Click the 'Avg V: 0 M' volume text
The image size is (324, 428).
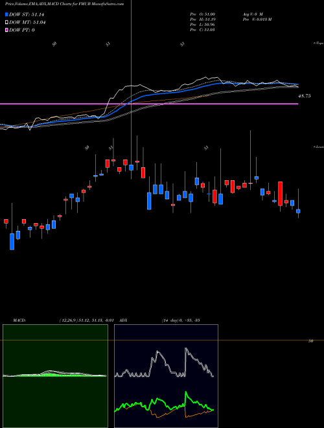click(252, 14)
